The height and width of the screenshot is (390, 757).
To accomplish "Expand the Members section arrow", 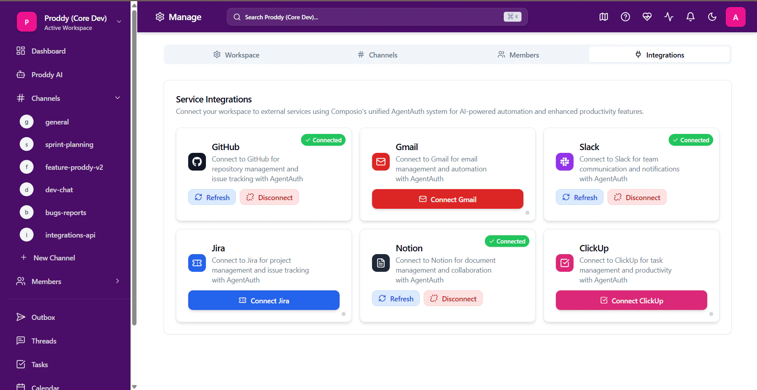I will tap(118, 281).
